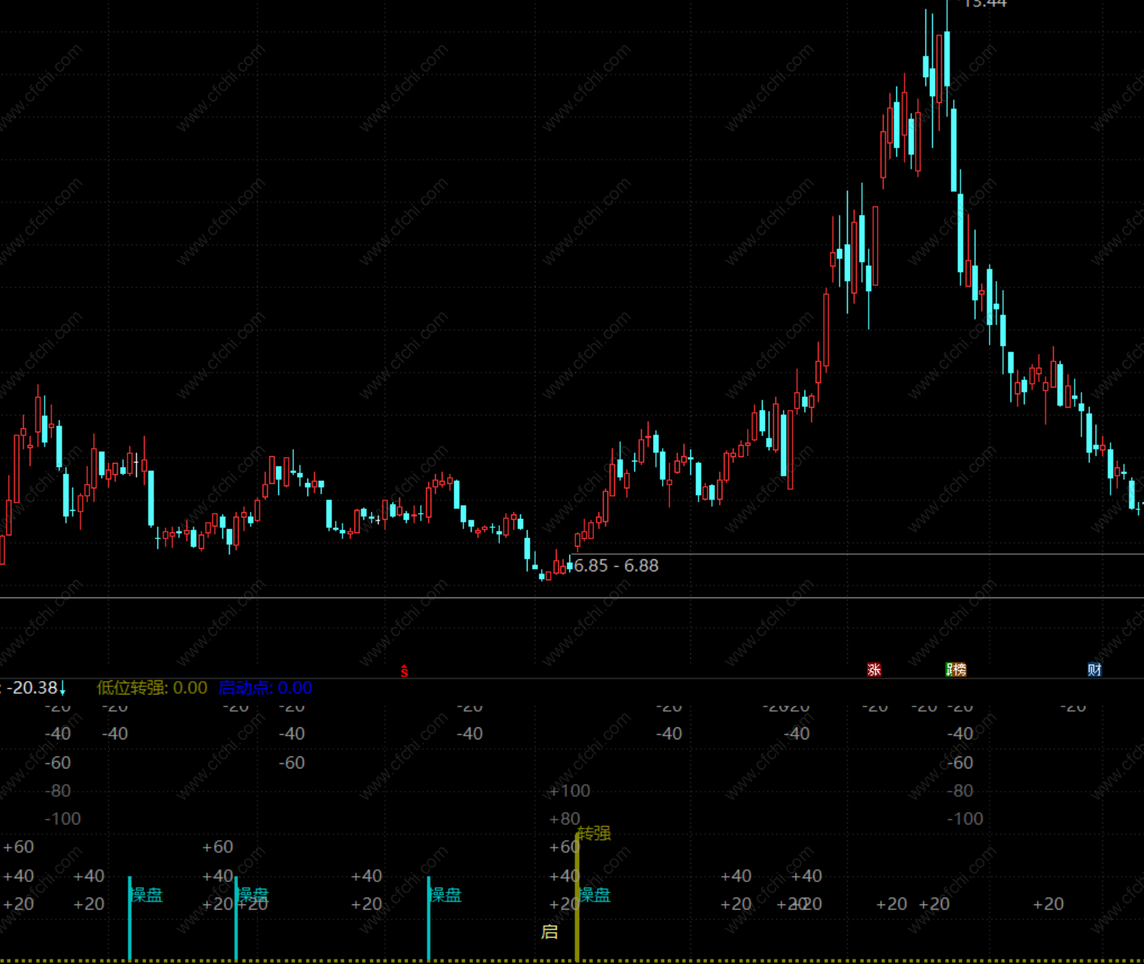
Task: Click the -20.38 indicator value
Action: point(33,688)
